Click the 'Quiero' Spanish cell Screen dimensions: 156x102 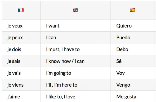(133, 26)
